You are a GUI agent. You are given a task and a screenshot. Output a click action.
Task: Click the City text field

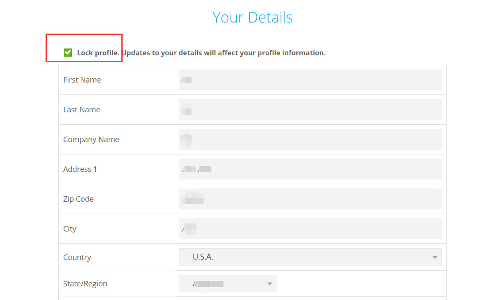click(x=310, y=229)
